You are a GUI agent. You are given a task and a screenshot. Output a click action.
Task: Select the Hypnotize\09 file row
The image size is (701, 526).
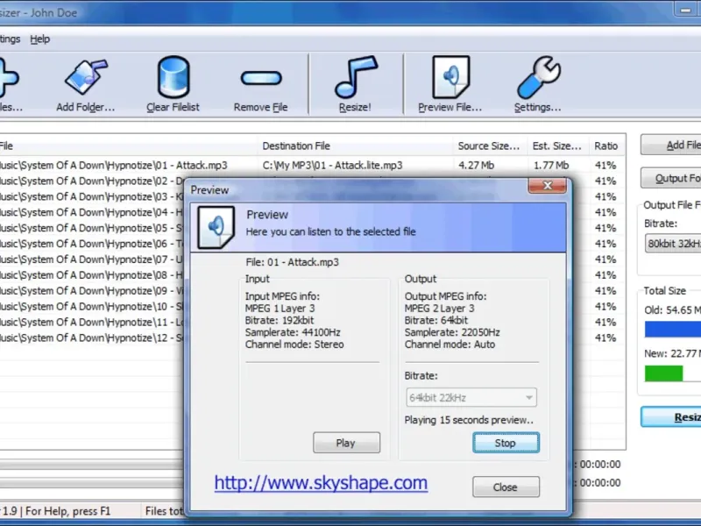(92, 291)
